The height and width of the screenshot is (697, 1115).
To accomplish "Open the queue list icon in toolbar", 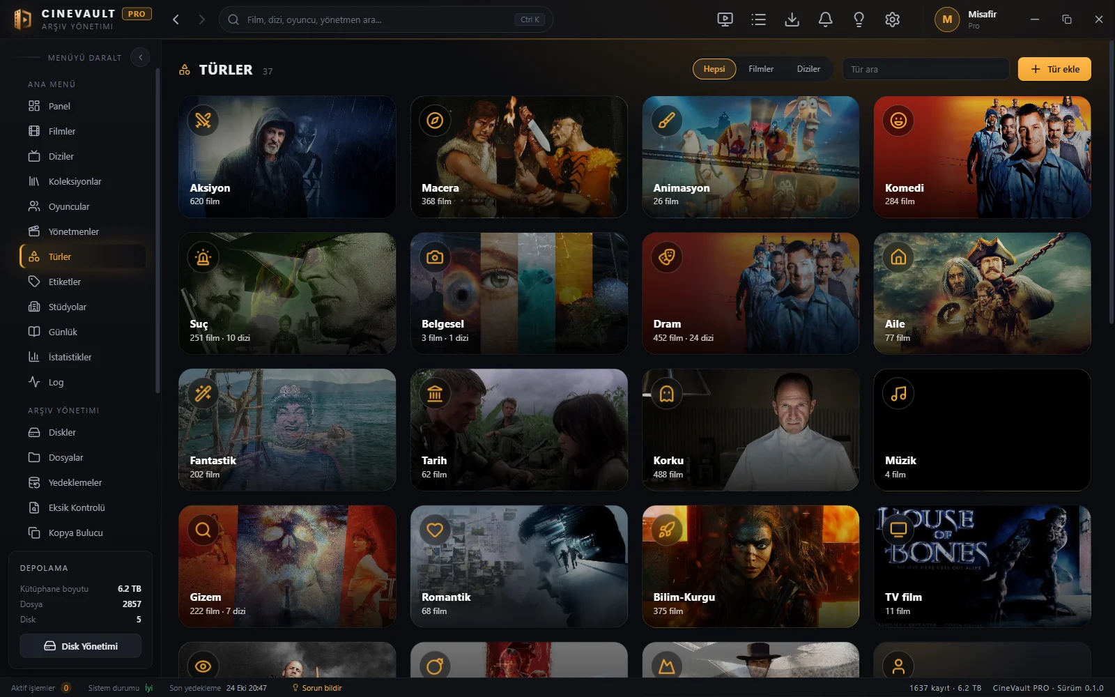I will tap(758, 20).
